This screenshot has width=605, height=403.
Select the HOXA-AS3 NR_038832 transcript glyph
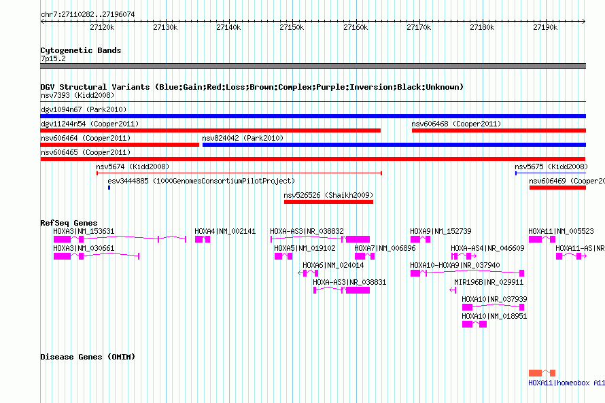320,239
